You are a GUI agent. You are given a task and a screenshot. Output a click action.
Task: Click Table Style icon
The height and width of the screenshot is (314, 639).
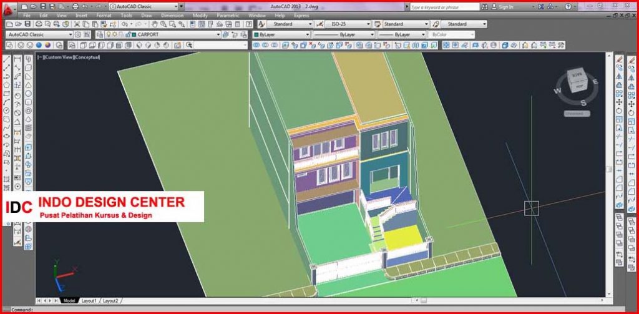coord(378,24)
